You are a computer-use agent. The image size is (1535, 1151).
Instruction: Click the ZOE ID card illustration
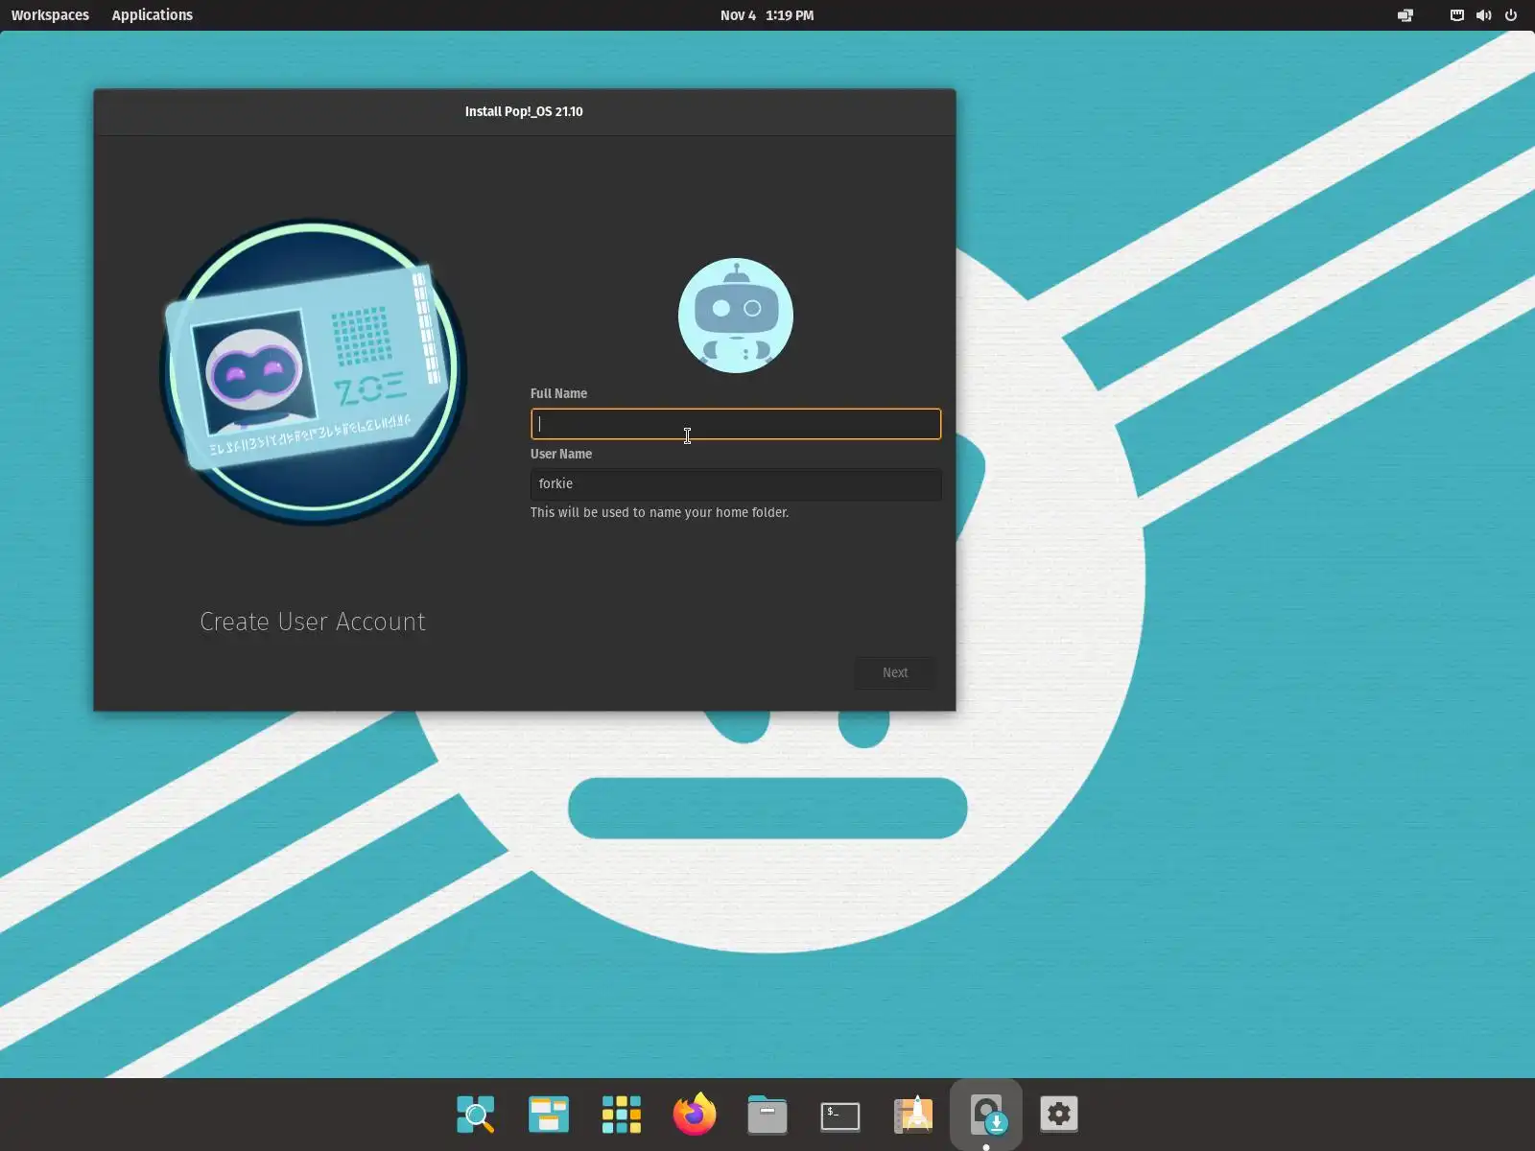click(x=314, y=372)
